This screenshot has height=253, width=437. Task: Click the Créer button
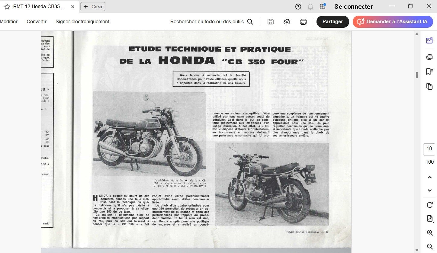(93, 7)
